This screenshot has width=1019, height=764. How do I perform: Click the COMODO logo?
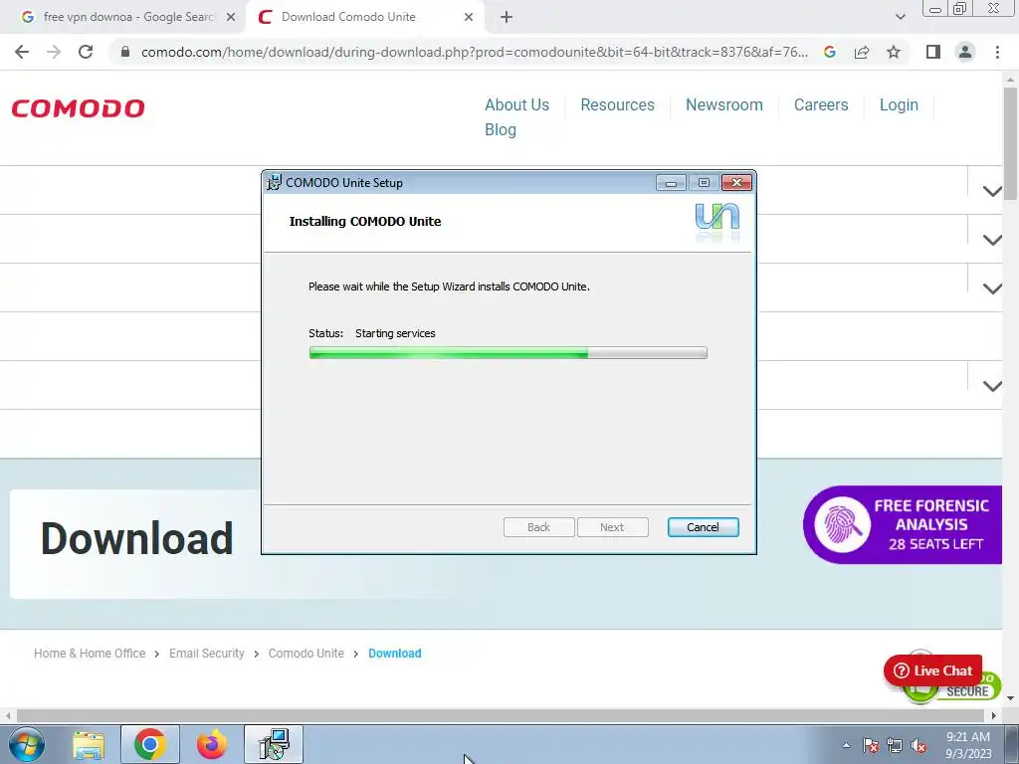point(78,108)
